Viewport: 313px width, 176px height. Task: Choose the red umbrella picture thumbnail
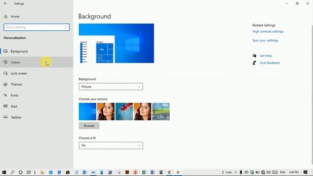124,111
